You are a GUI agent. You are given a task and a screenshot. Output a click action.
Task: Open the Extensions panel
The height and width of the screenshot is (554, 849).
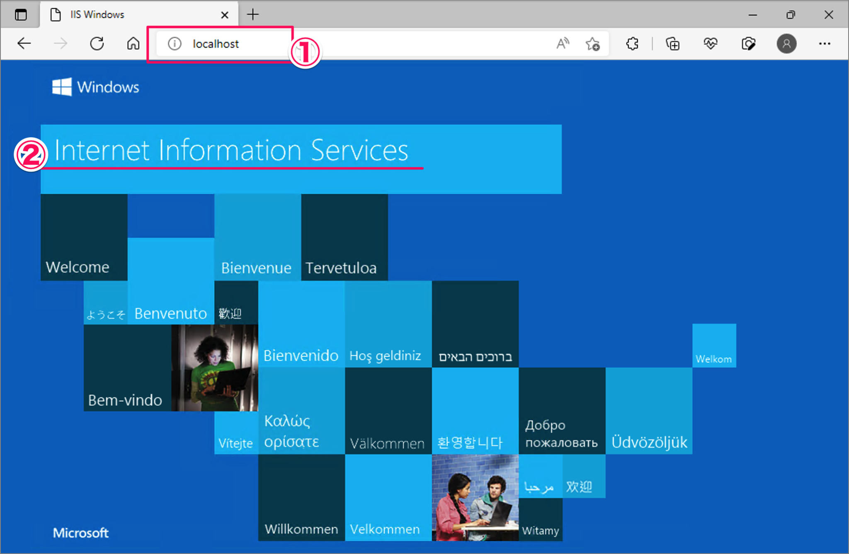point(632,44)
